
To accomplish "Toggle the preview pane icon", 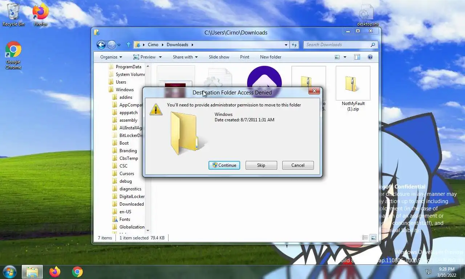I will (x=357, y=57).
